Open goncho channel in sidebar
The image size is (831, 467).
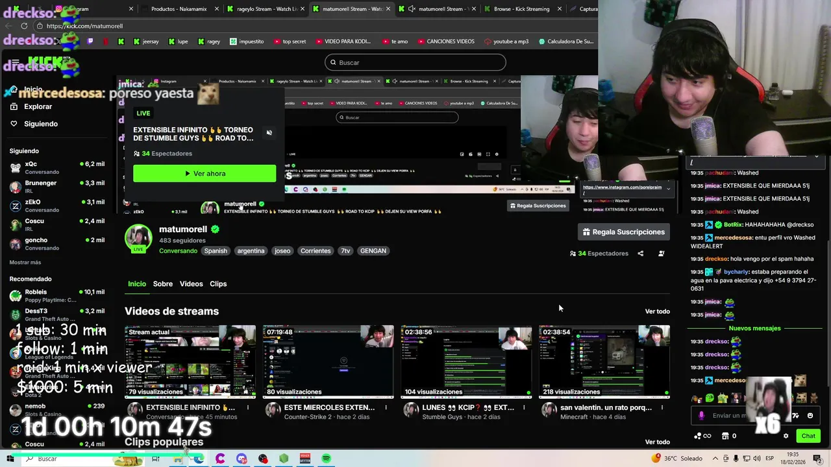pyautogui.click(x=57, y=243)
